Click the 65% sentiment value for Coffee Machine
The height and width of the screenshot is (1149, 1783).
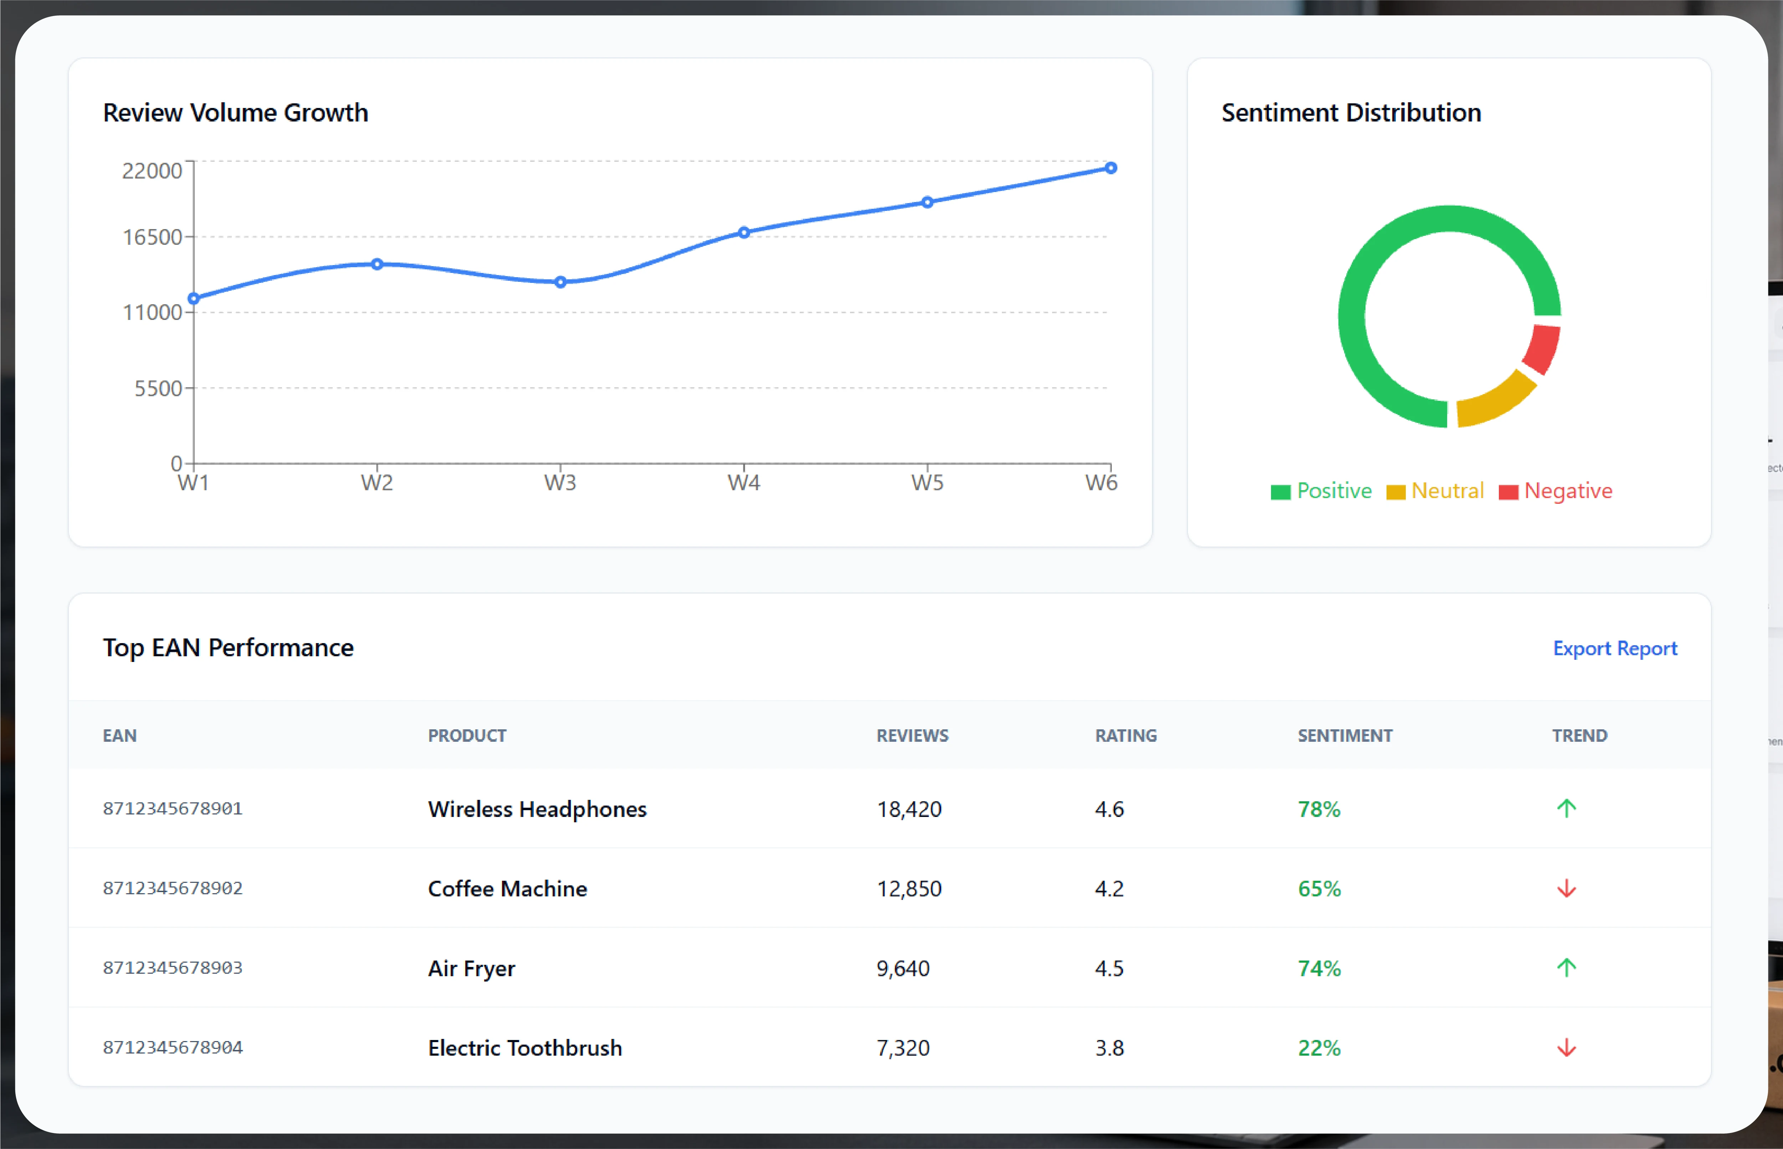tap(1319, 889)
